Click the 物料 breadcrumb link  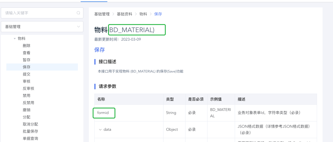tap(143, 14)
